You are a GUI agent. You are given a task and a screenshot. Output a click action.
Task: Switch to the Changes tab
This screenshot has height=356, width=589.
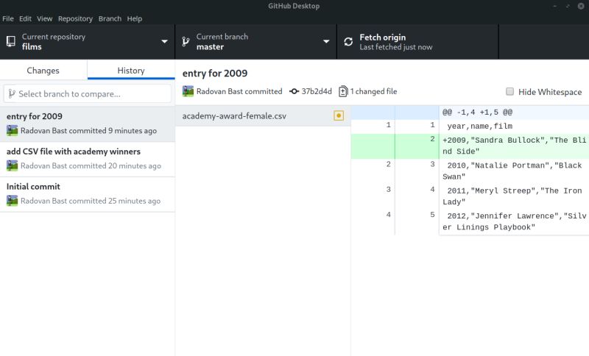tap(43, 70)
